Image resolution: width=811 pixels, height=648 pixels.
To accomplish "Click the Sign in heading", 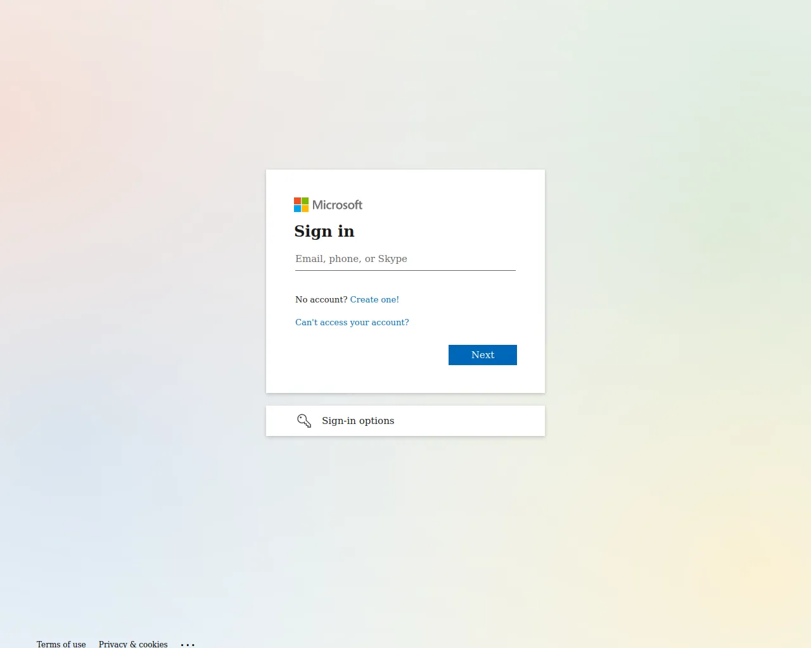I will point(324,231).
